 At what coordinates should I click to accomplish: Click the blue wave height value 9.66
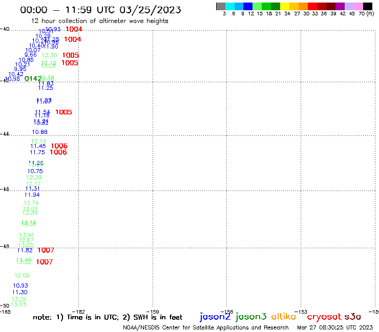30,55
